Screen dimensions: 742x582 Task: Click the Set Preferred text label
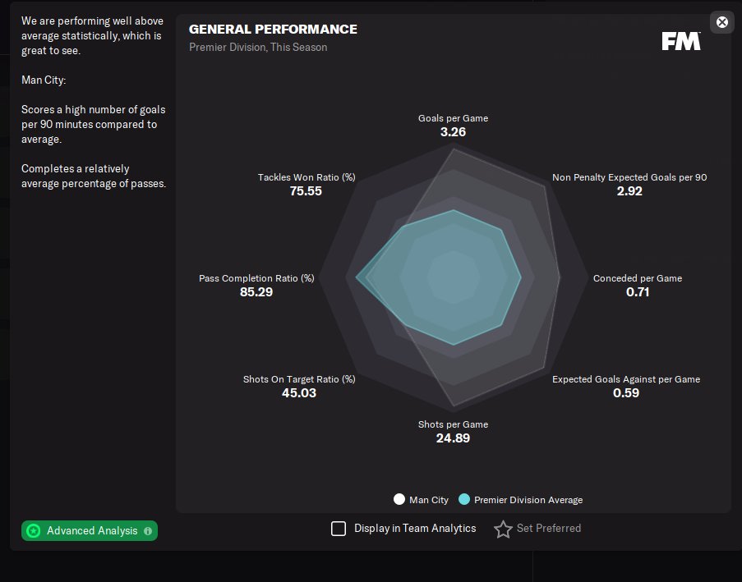pyautogui.click(x=548, y=529)
